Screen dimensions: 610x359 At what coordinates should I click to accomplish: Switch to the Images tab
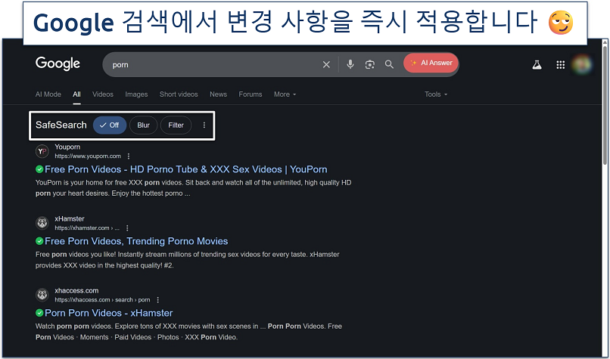point(136,94)
